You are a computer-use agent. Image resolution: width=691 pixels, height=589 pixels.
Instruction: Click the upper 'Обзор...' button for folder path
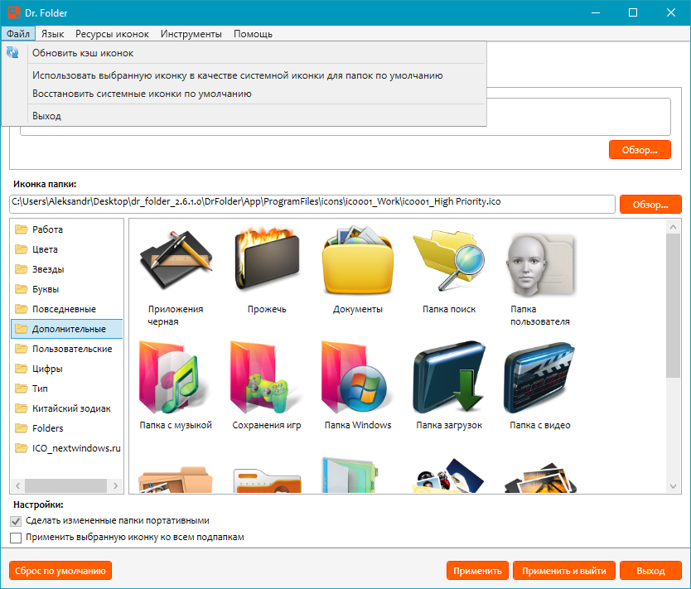click(x=640, y=150)
